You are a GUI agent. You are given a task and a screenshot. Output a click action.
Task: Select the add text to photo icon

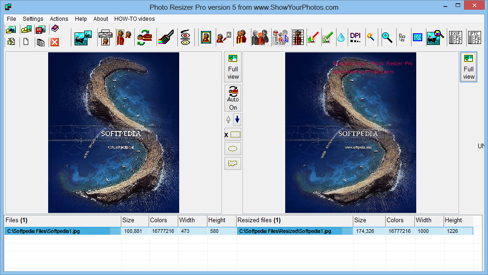[x=281, y=37]
